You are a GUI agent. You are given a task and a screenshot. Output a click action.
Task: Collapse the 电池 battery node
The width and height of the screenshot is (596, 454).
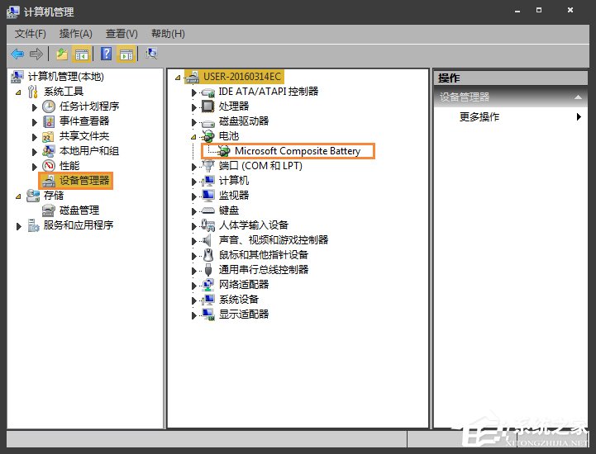(x=193, y=137)
